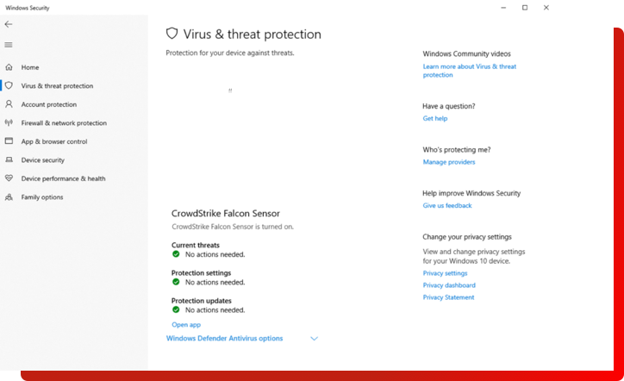The image size is (624, 381).
Task: Click the Home house icon
Action: pyautogui.click(x=9, y=67)
